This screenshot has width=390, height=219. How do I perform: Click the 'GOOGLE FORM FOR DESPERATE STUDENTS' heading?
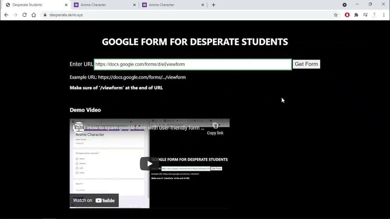pos(195,42)
